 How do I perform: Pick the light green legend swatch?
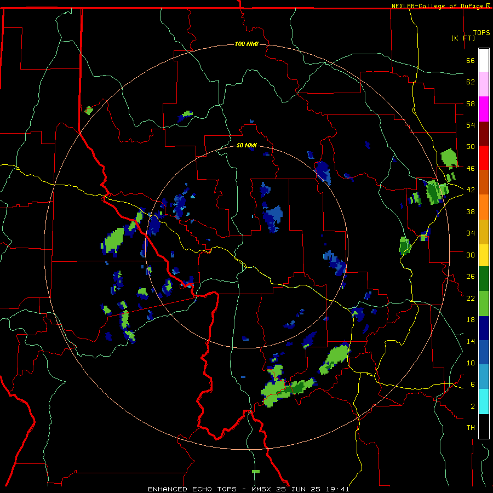484,303
